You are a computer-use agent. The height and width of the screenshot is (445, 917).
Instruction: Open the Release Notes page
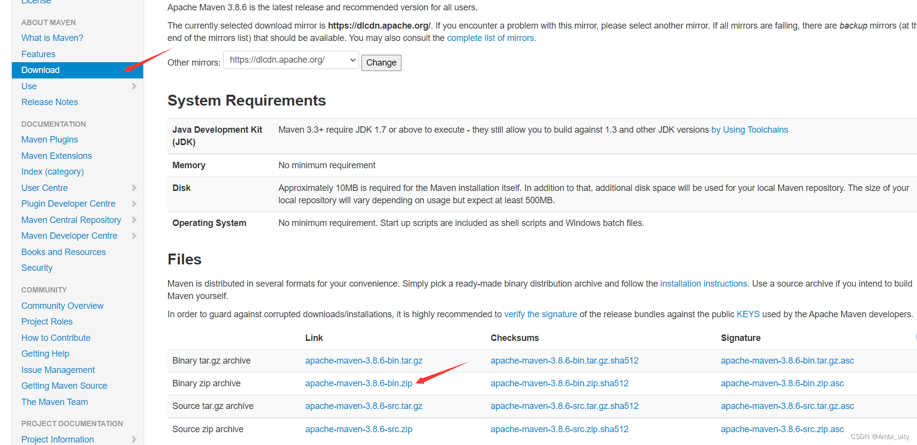pos(50,102)
